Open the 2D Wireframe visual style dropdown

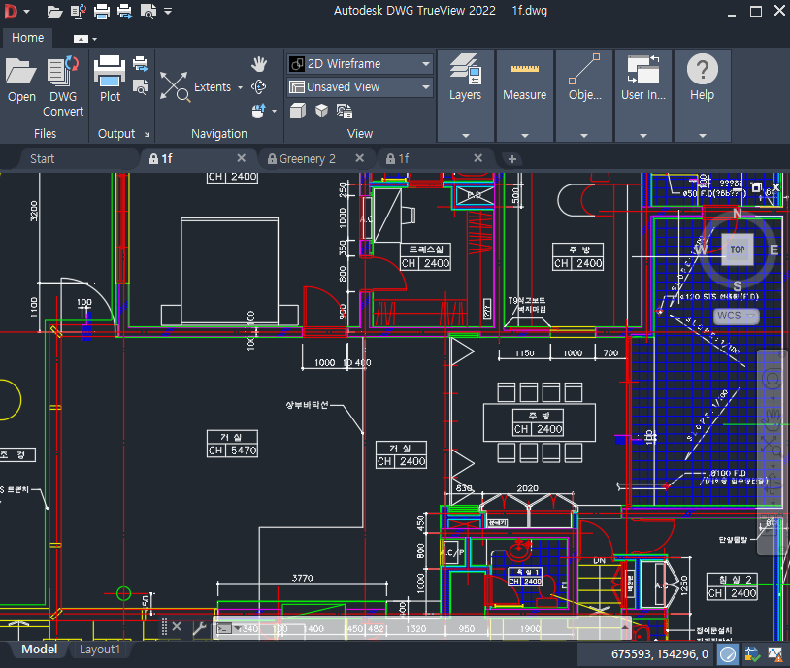pos(360,64)
